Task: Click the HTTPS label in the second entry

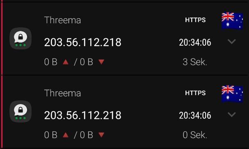Action: click(195, 93)
